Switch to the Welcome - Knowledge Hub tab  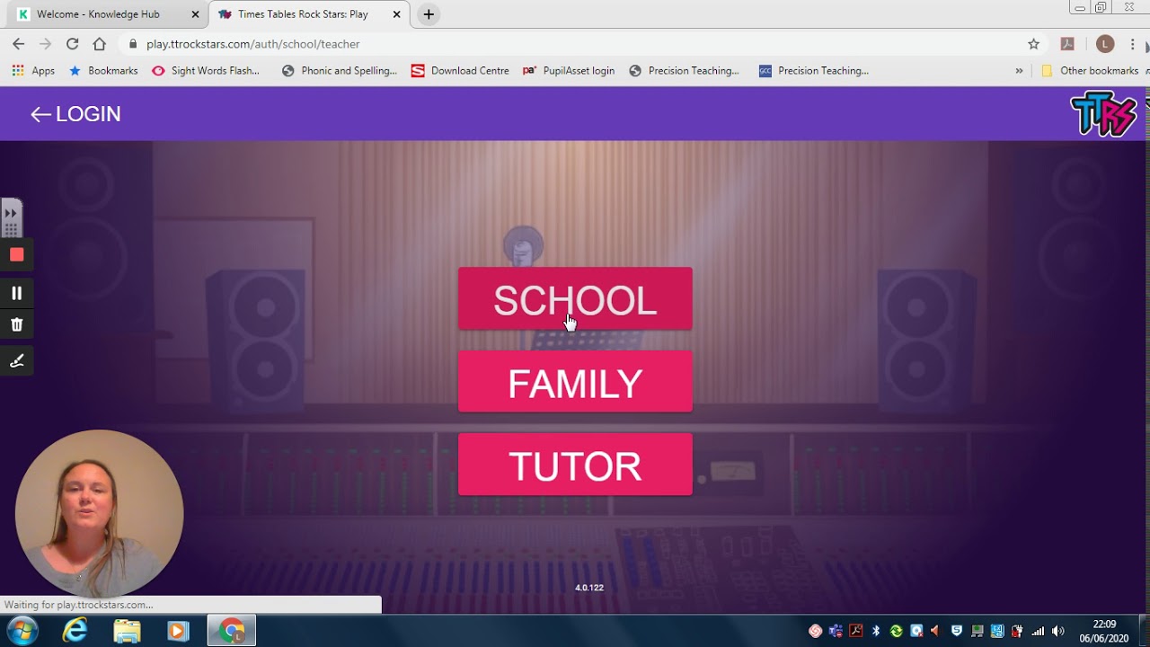coord(99,14)
